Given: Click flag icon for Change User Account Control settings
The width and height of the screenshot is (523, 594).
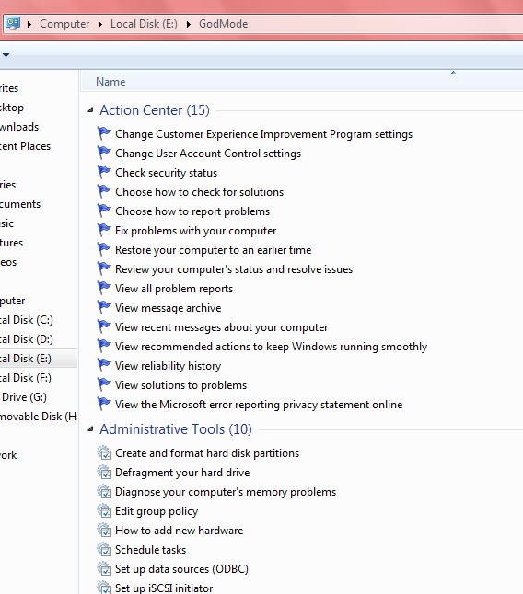Looking at the screenshot, I should pos(103,153).
